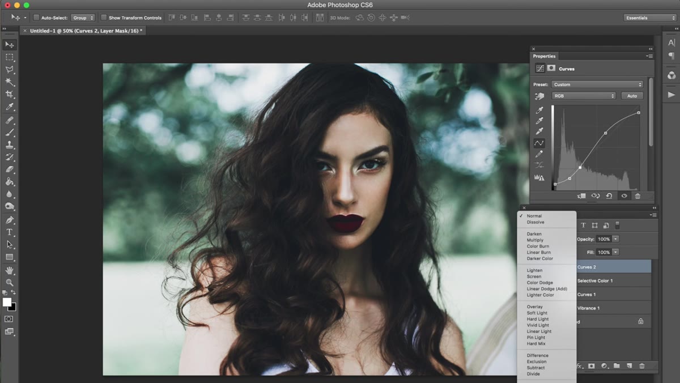Select the Pen tool
The height and width of the screenshot is (383, 680).
(x=10, y=220)
